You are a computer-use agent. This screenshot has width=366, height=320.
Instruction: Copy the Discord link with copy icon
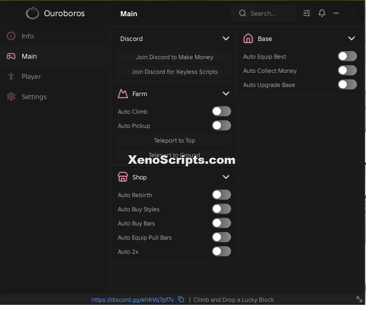(x=181, y=299)
